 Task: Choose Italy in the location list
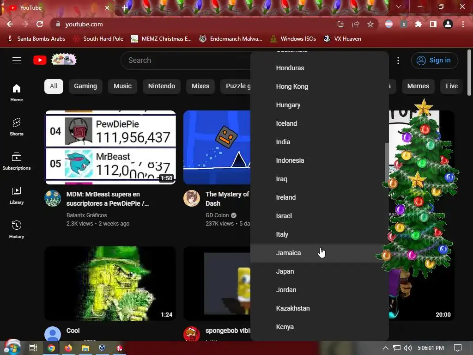pyautogui.click(x=320, y=234)
